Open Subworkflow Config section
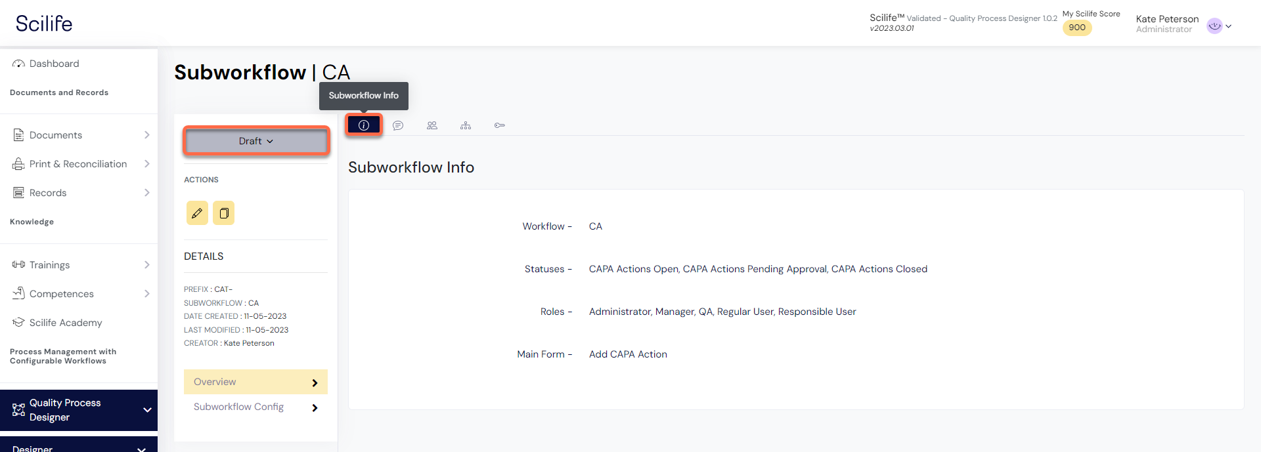The height and width of the screenshot is (452, 1261). coord(255,407)
